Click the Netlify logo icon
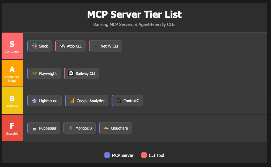 tap(96, 46)
